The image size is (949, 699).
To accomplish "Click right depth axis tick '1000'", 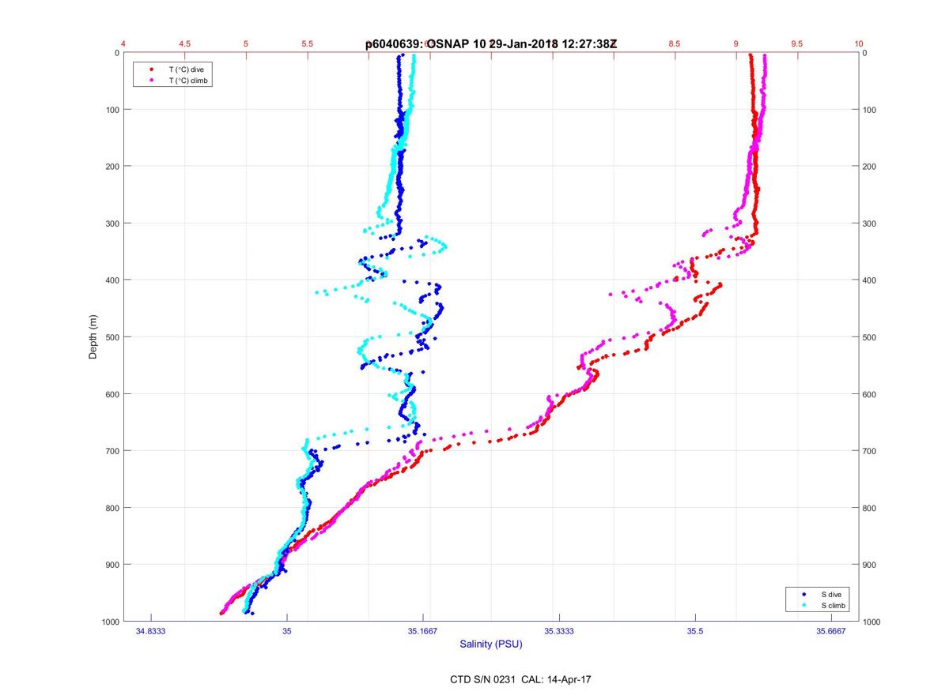I will (x=873, y=622).
